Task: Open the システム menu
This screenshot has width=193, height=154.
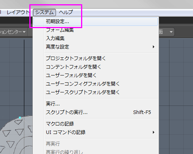Action: click(x=44, y=12)
